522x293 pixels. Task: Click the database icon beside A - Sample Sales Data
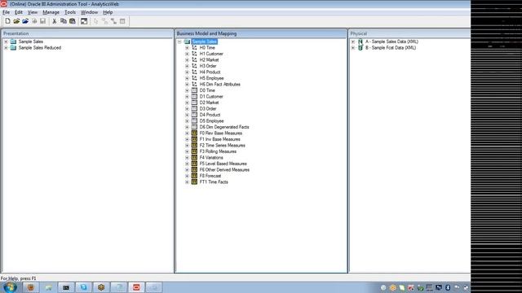361,42
